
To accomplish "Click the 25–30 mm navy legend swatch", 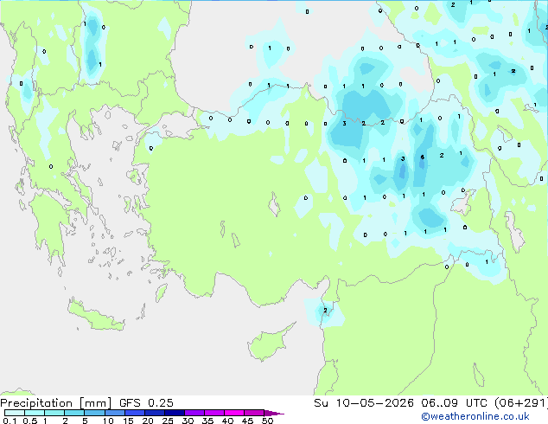I will click(174, 413).
